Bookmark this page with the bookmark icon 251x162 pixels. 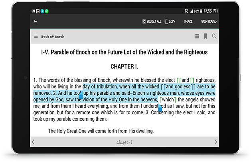[x=206, y=37]
